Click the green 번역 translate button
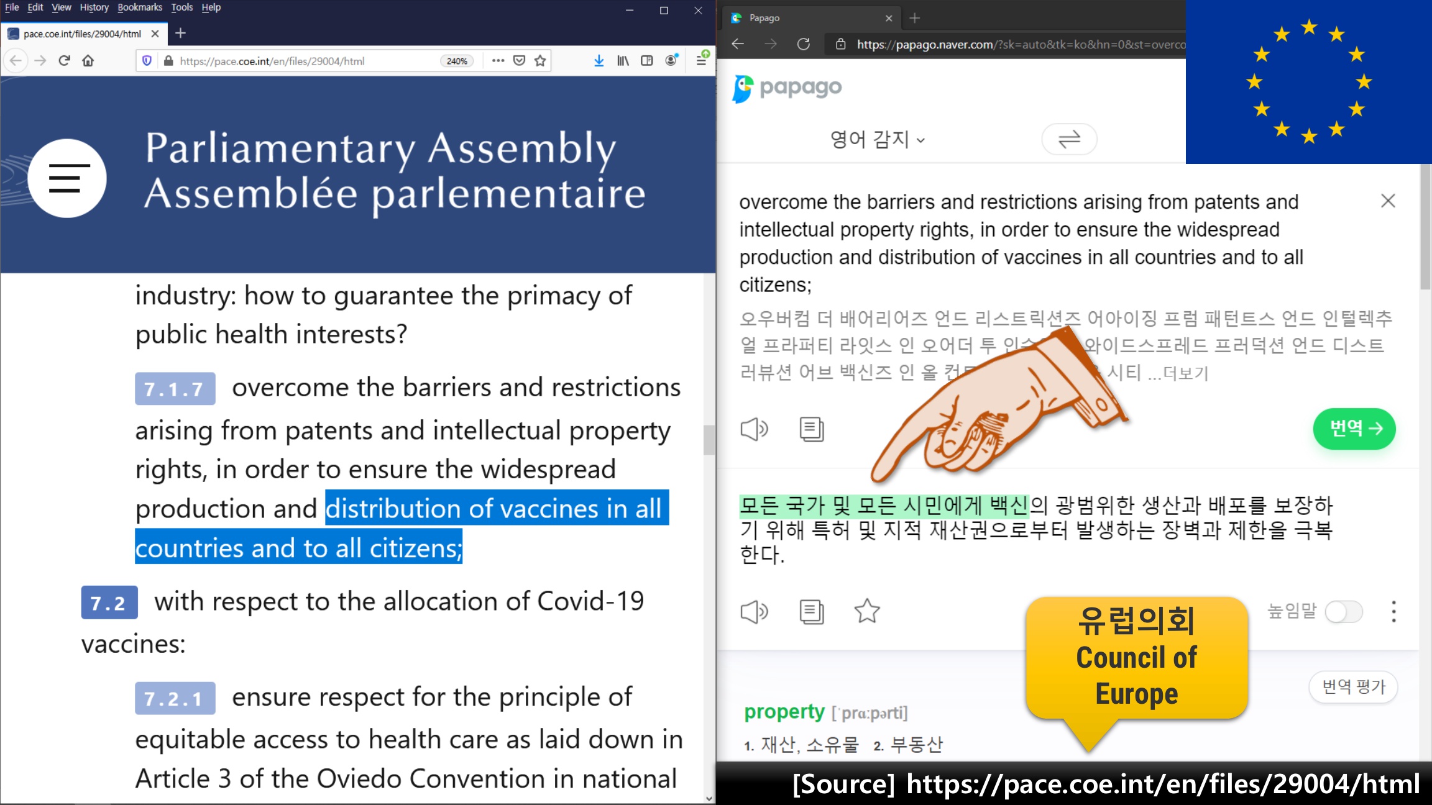 (1354, 429)
